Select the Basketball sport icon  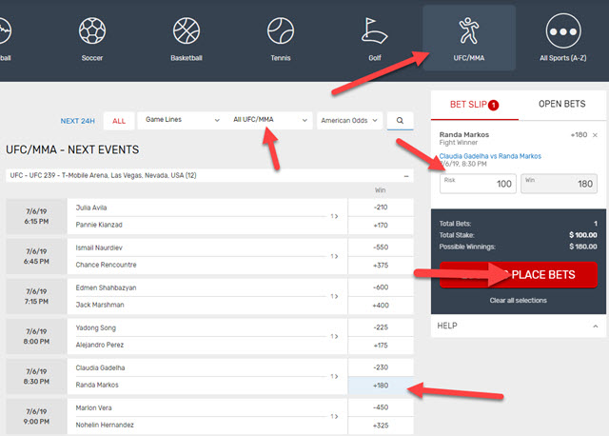tap(187, 31)
